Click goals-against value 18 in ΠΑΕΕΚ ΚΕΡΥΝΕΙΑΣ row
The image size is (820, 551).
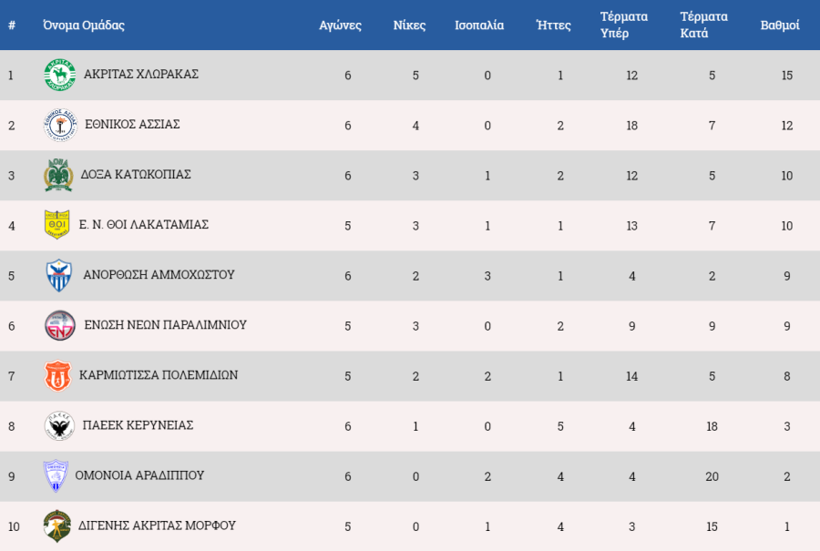pyautogui.click(x=712, y=426)
